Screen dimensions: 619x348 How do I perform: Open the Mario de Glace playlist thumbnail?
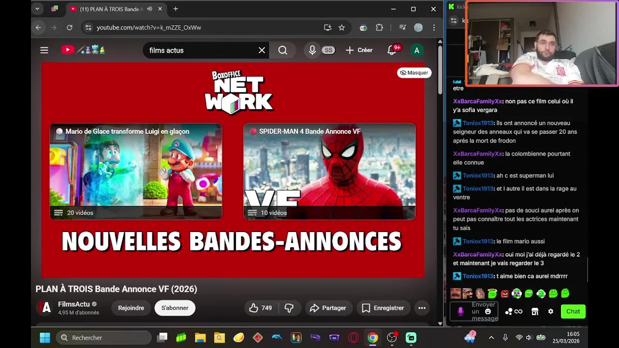[x=136, y=172]
